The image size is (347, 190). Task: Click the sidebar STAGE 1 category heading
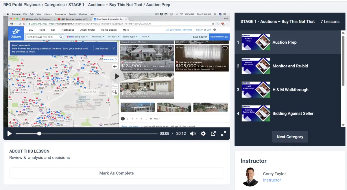click(278, 21)
